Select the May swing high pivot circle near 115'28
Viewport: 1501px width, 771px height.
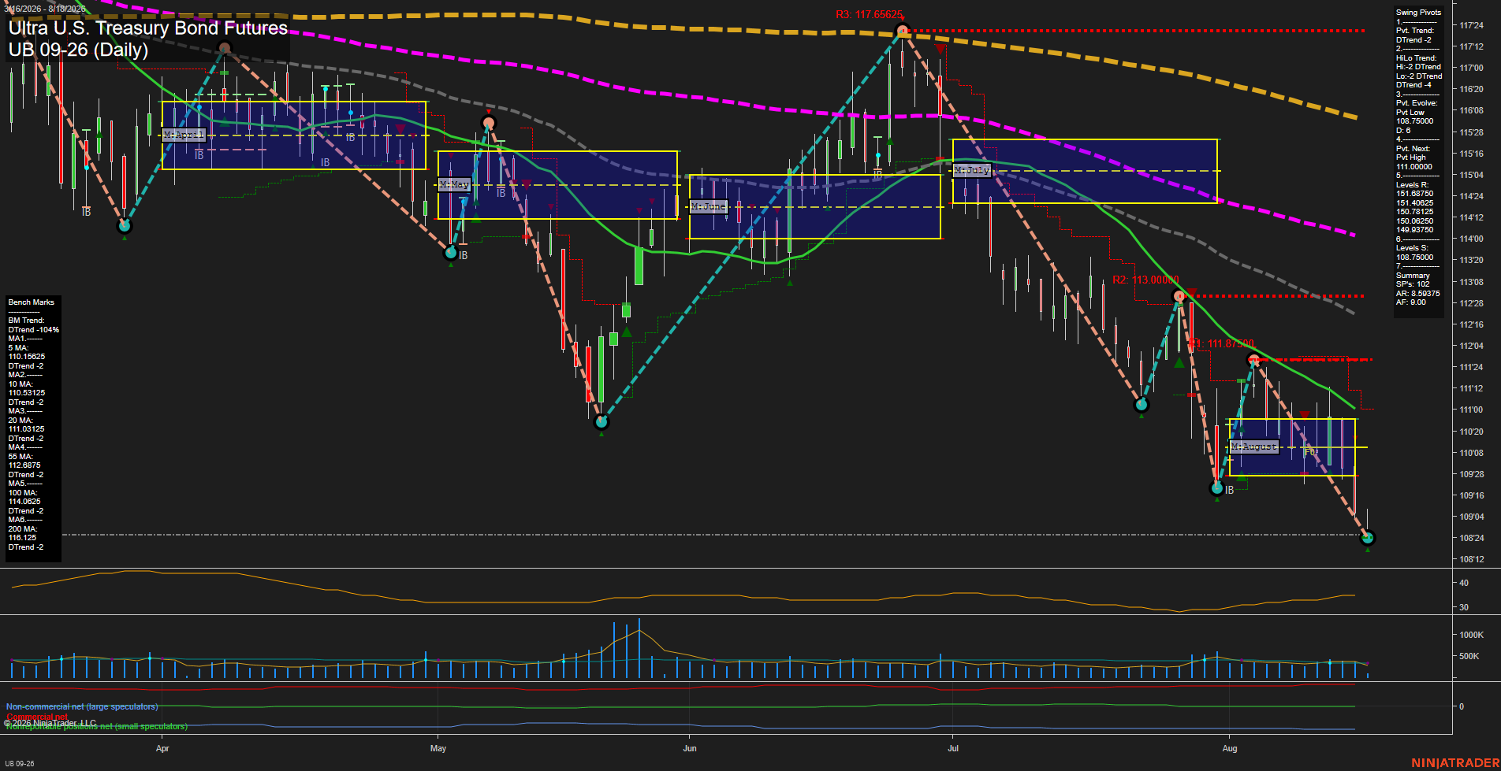click(x=489, y=123)
